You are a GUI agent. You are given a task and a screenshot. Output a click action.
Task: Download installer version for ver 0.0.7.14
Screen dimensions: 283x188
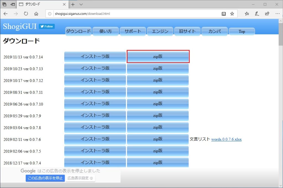point(95,56)
